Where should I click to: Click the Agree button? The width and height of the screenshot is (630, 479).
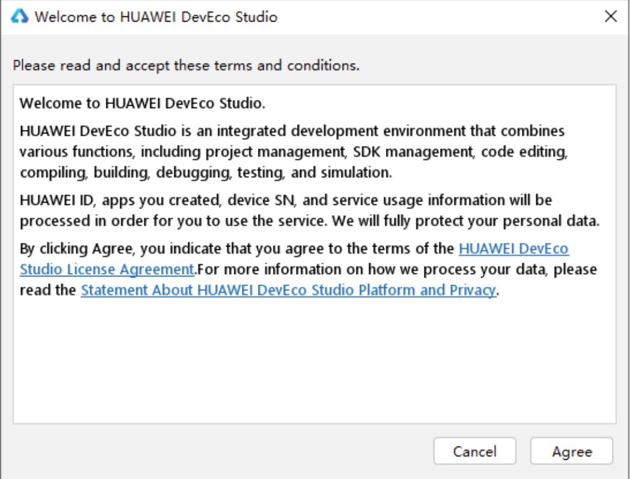(x=571, y=451)
